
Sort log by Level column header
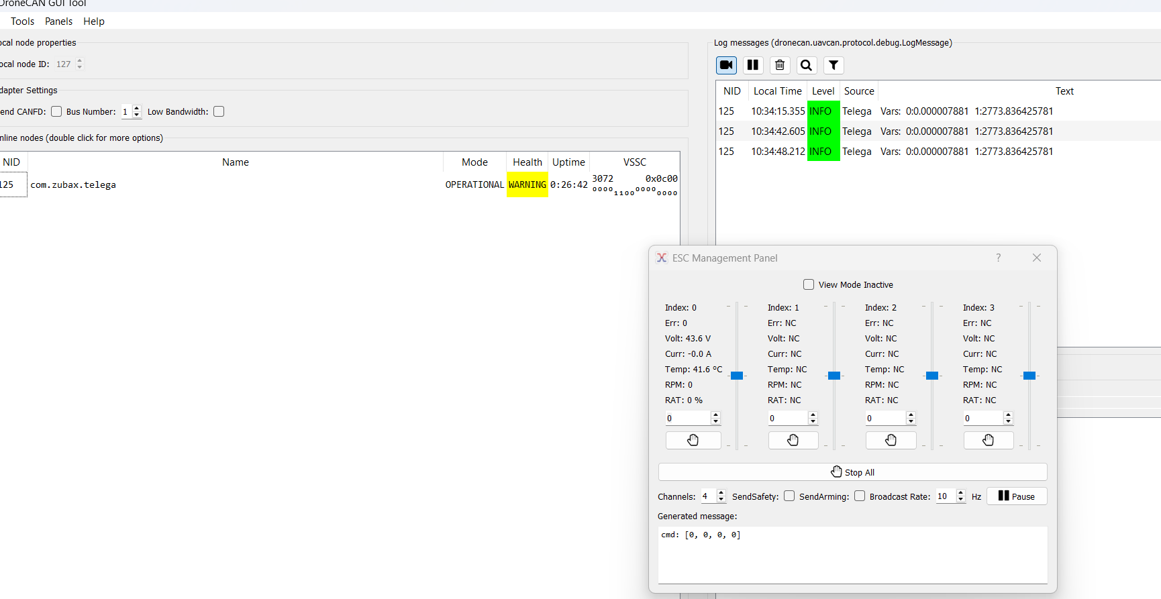pos(823,91)
